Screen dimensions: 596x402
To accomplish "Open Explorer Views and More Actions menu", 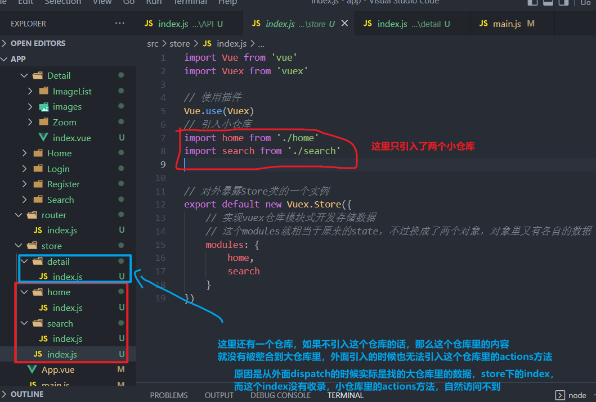I will 119,23.
